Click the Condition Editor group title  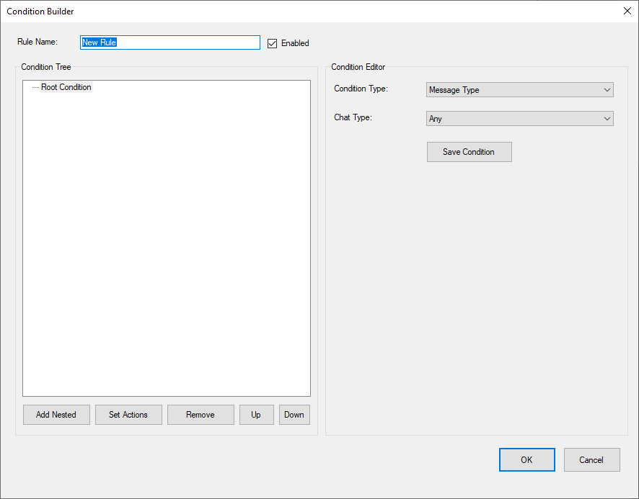click(x=358, y=67)
